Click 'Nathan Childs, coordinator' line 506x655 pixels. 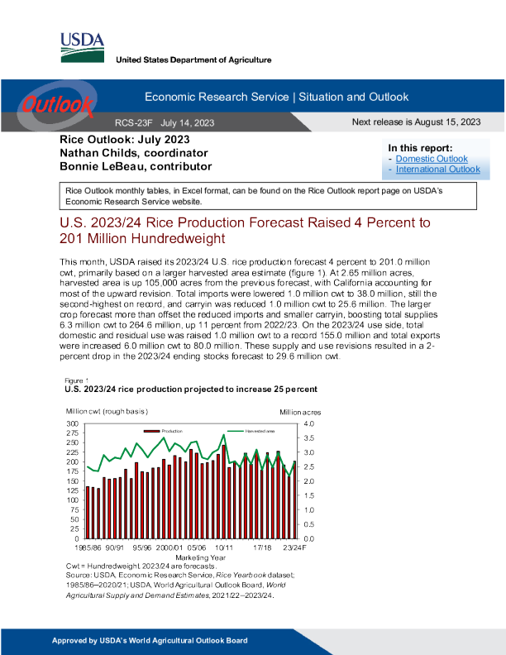[134, 153]
